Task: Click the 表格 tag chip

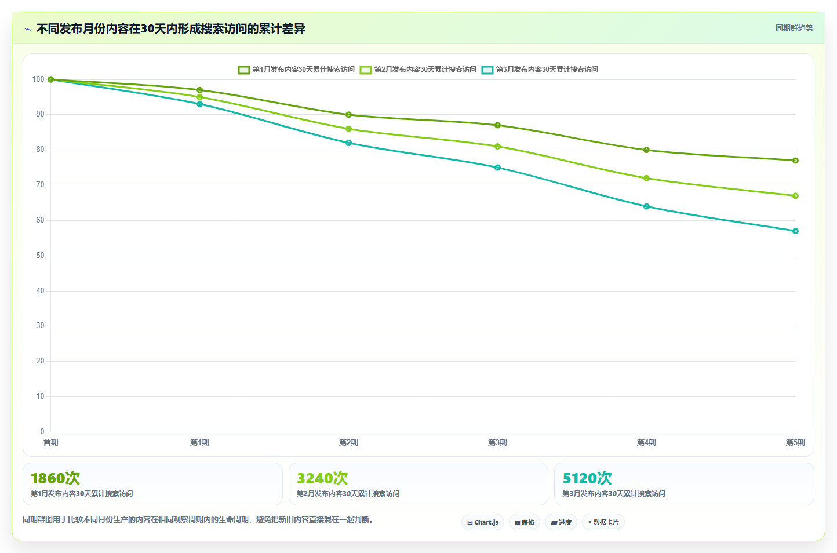Action: (x=525, y=522)
